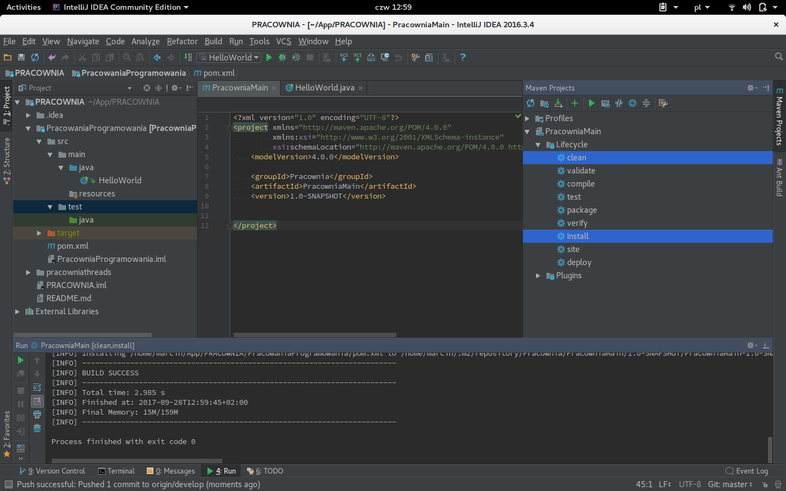
Task: Expand External Libraries node
Action: click(17, 312)
